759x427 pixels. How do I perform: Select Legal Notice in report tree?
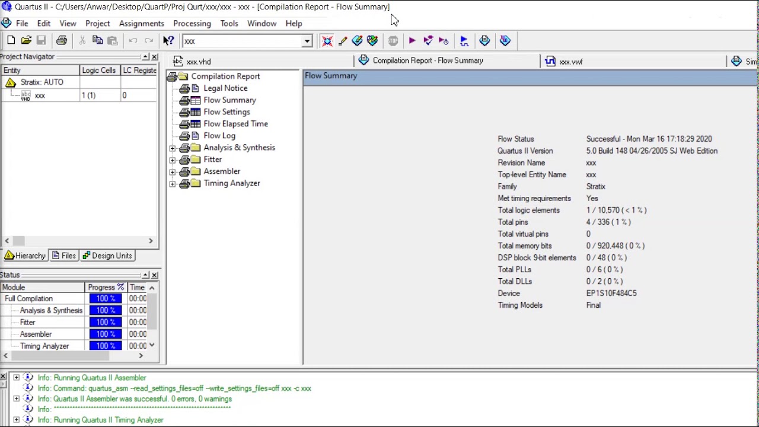(x=225, y=88)
